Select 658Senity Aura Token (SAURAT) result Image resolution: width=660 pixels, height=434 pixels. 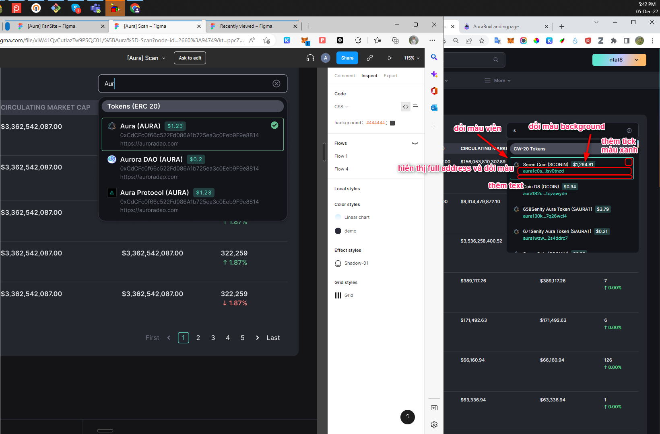coord(572,212)
